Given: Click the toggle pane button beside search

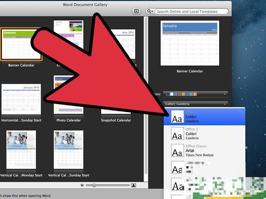Looking at the screenshot, I should (136, 11).
